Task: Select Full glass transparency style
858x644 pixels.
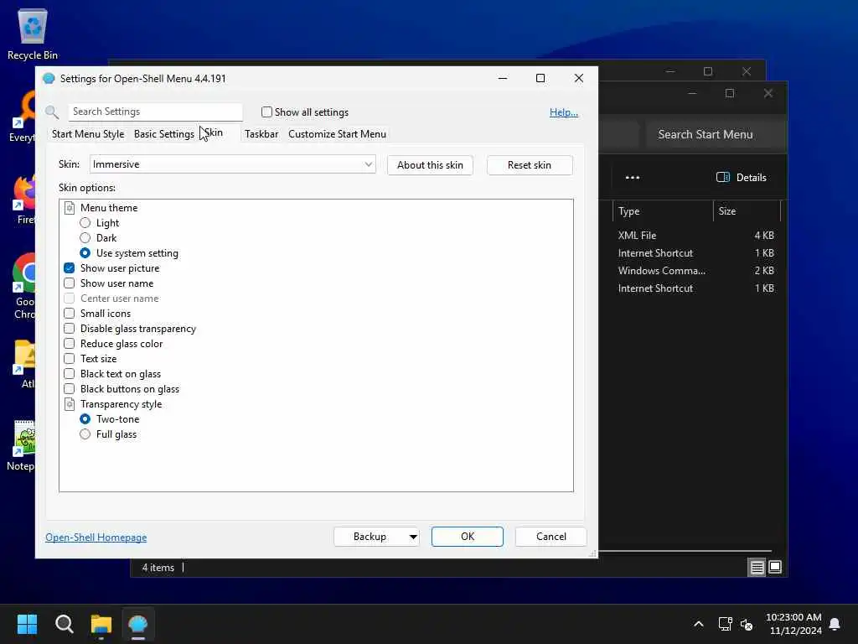Action: [x=85, y=434]
